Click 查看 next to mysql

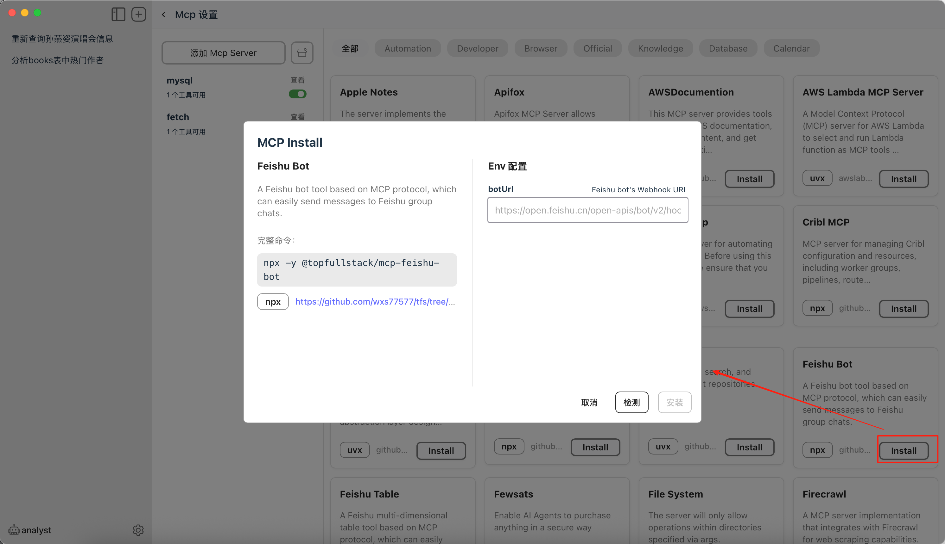(x=297, y=80)
